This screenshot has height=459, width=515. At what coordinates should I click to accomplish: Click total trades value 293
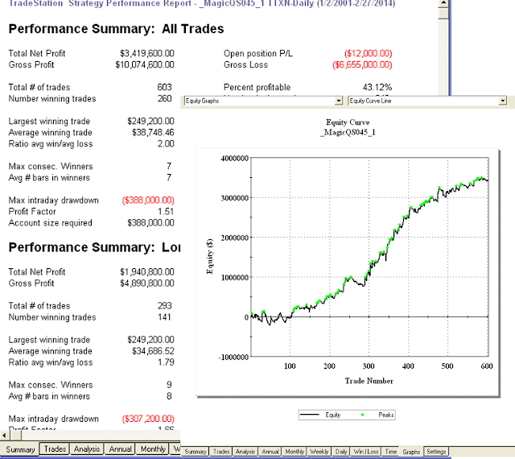coord(164,306)
